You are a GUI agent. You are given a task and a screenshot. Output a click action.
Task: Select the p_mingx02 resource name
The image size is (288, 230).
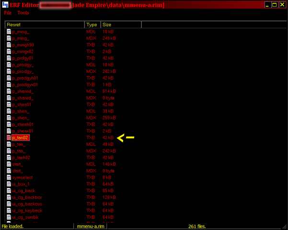[x=23, y=52]
